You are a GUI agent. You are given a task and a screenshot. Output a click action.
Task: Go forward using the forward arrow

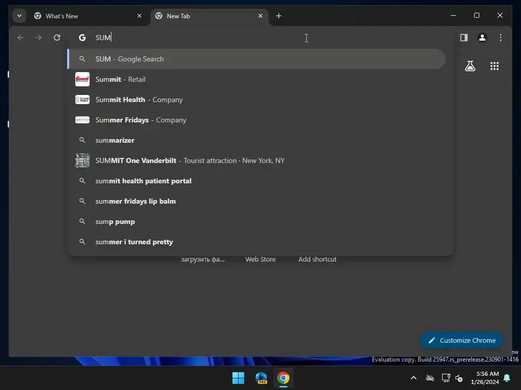pyautogui.click(x=39, y=38)
